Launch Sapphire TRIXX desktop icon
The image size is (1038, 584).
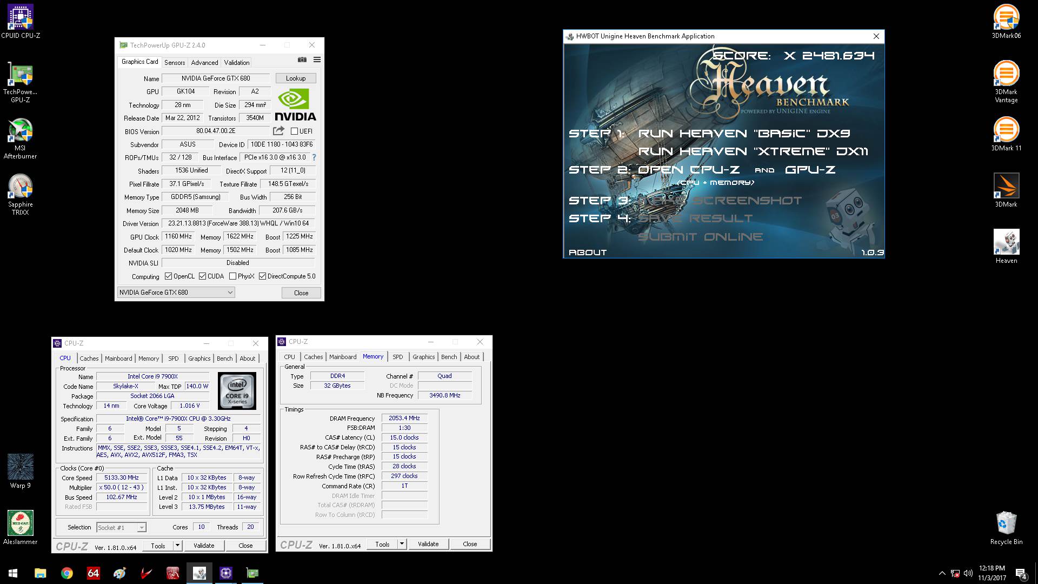pyautogui.click(x=21, y=195)
